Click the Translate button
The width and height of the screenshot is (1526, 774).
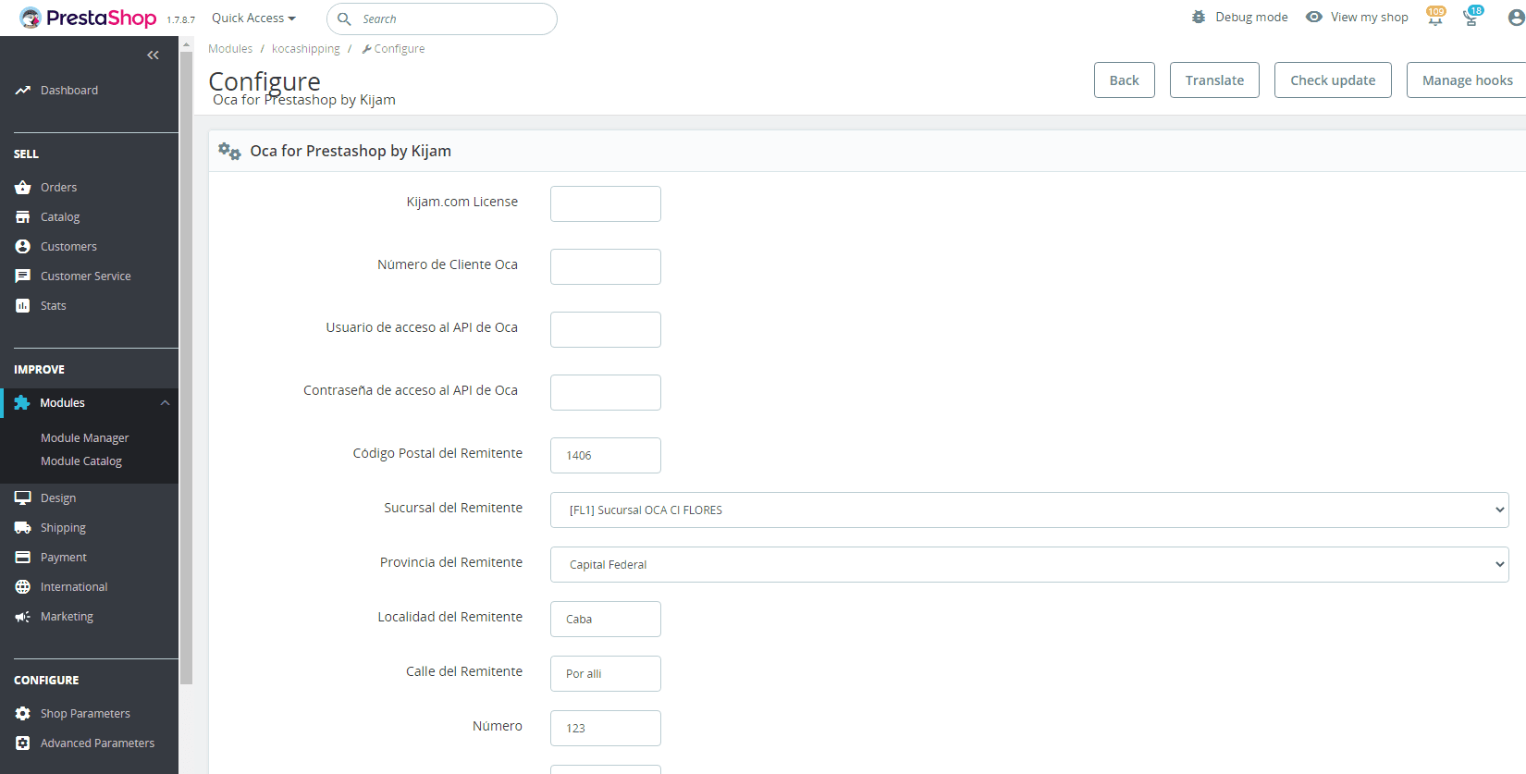1214,80
